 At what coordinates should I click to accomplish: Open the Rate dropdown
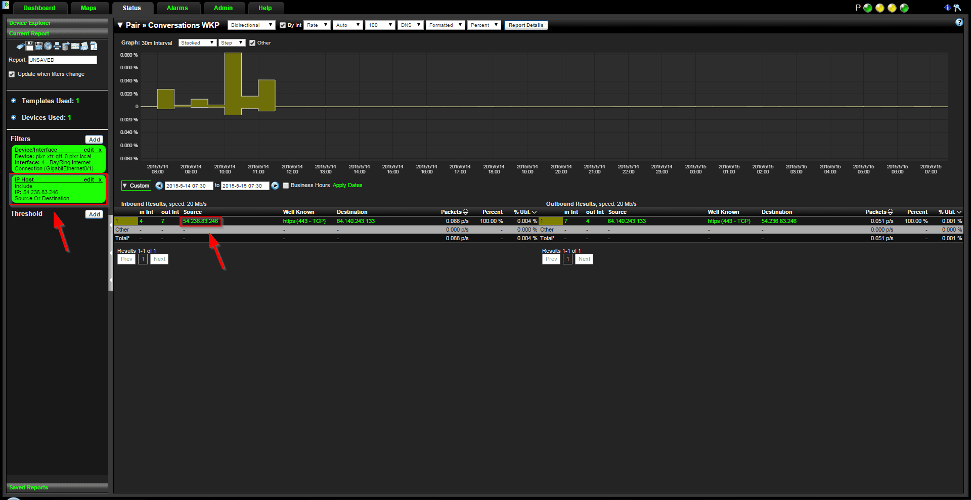coord(317,25)
